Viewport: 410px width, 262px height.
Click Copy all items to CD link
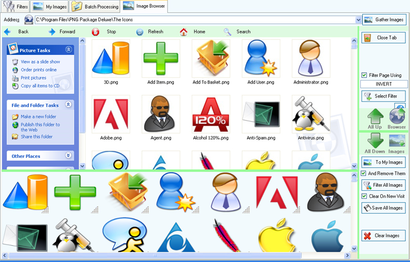click(x=40, y=86)
